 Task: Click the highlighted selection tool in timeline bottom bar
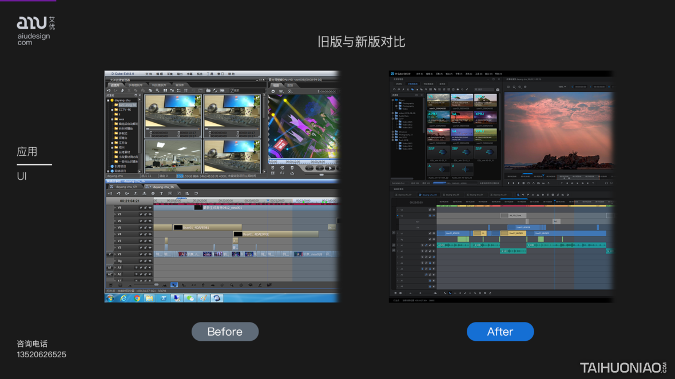[174, 285]
